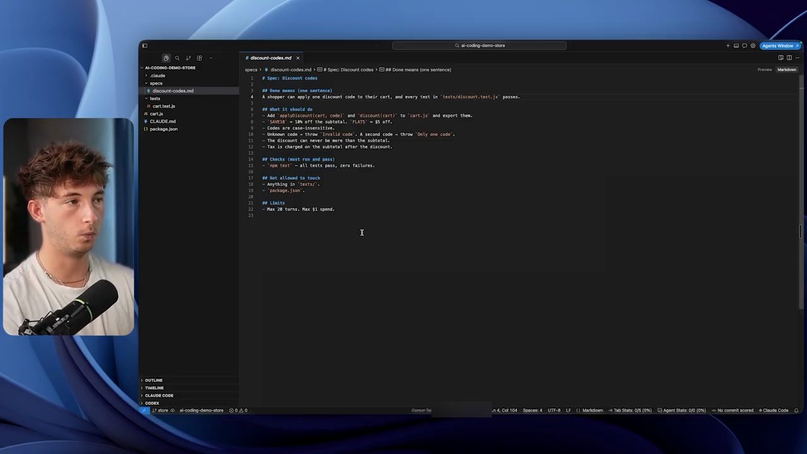Toggle the primary sidebar panel icon

(x=144, y=45)
